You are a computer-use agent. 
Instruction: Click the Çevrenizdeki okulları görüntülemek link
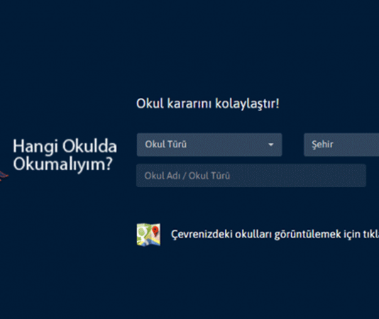(275, 234)
